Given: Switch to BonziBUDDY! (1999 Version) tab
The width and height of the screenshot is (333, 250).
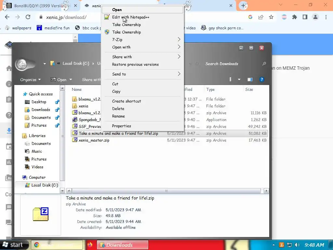Looking at the screenshot, I should [40, 6].
